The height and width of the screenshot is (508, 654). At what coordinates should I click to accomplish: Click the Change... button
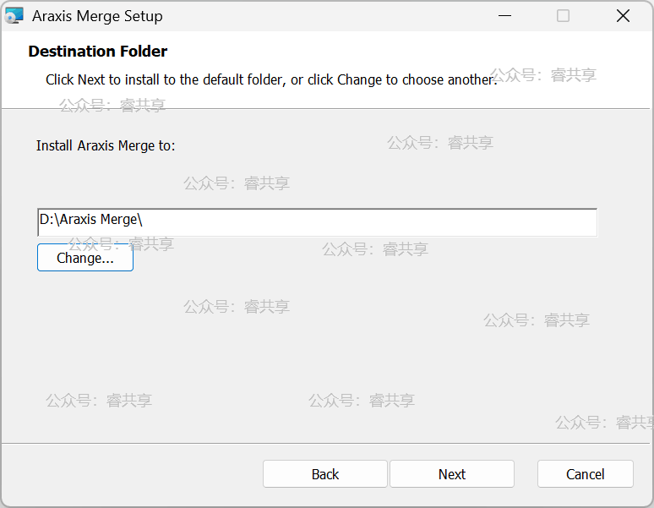[85, 258]
